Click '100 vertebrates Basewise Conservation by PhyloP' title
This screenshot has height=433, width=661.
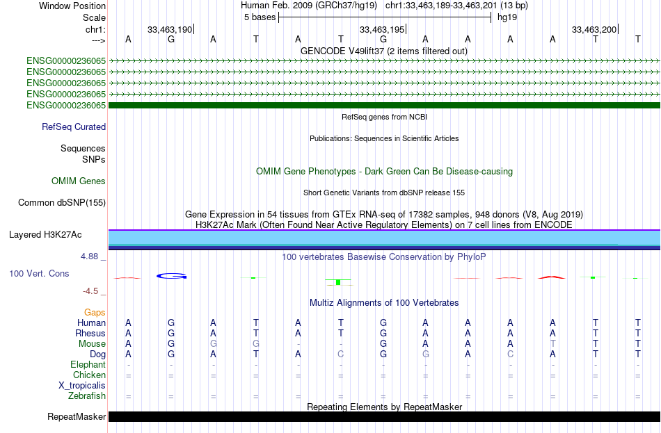pos(384,256)
